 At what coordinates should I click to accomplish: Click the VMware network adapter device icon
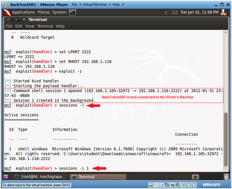(167, 185)
